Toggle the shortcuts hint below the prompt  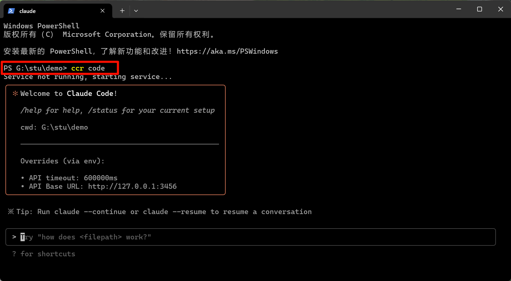[44, 254]
